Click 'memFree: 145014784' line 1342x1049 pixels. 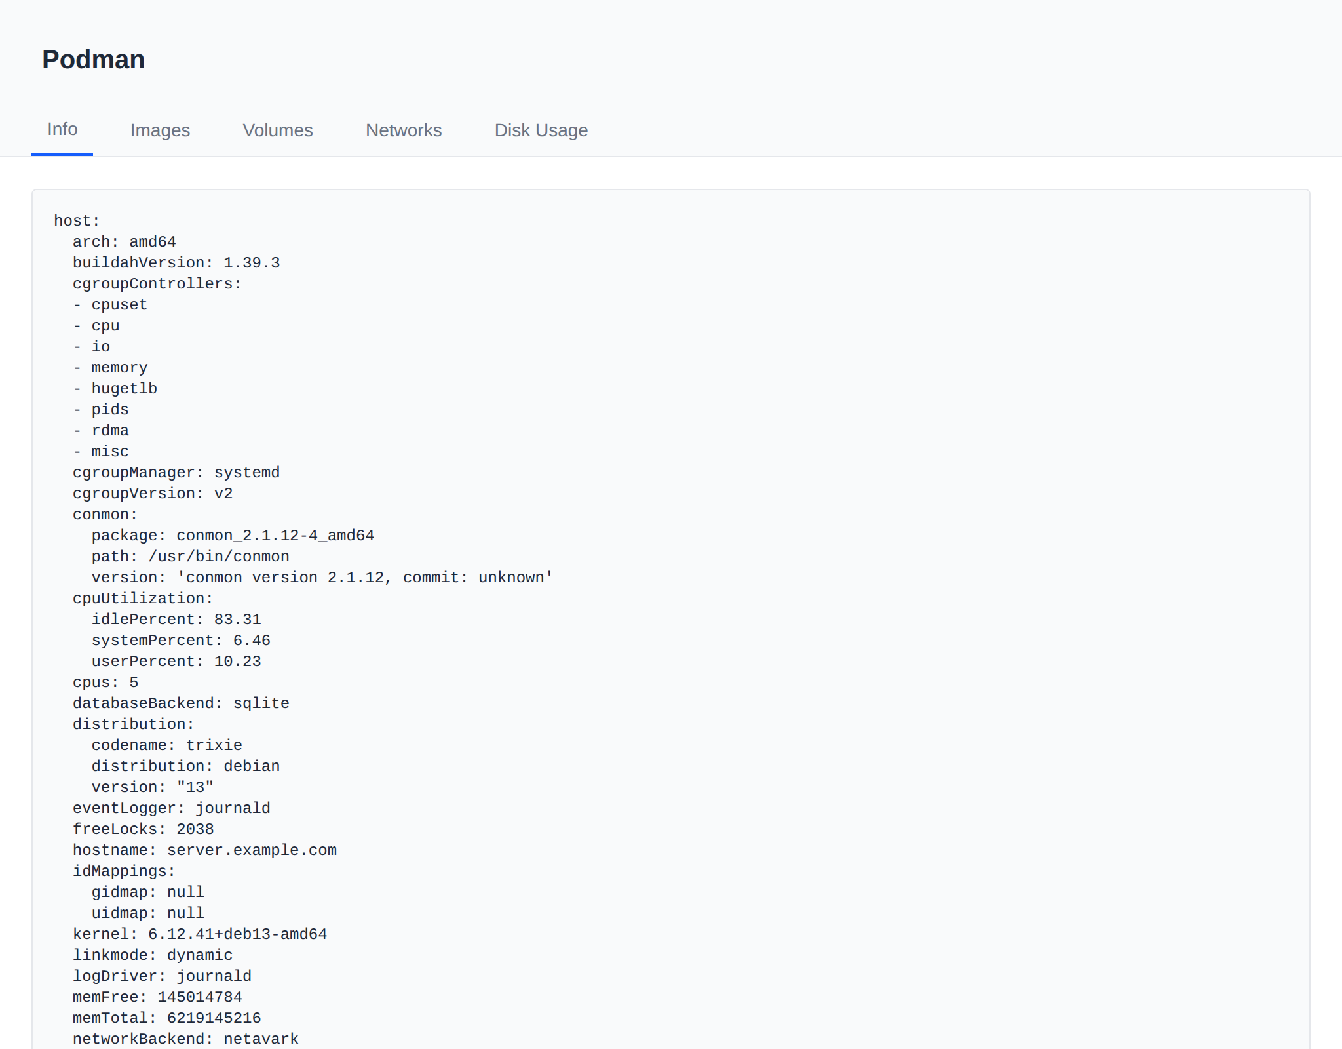(x=157, y=997)
